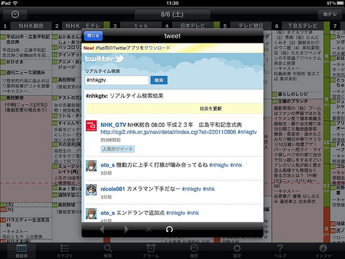Click the Twitter logo

pos(104,59)
